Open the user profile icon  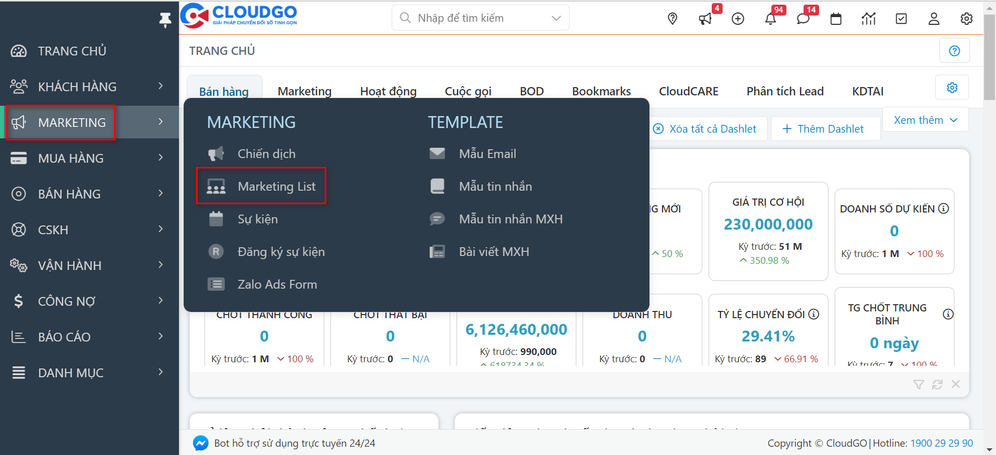(934, 19)
